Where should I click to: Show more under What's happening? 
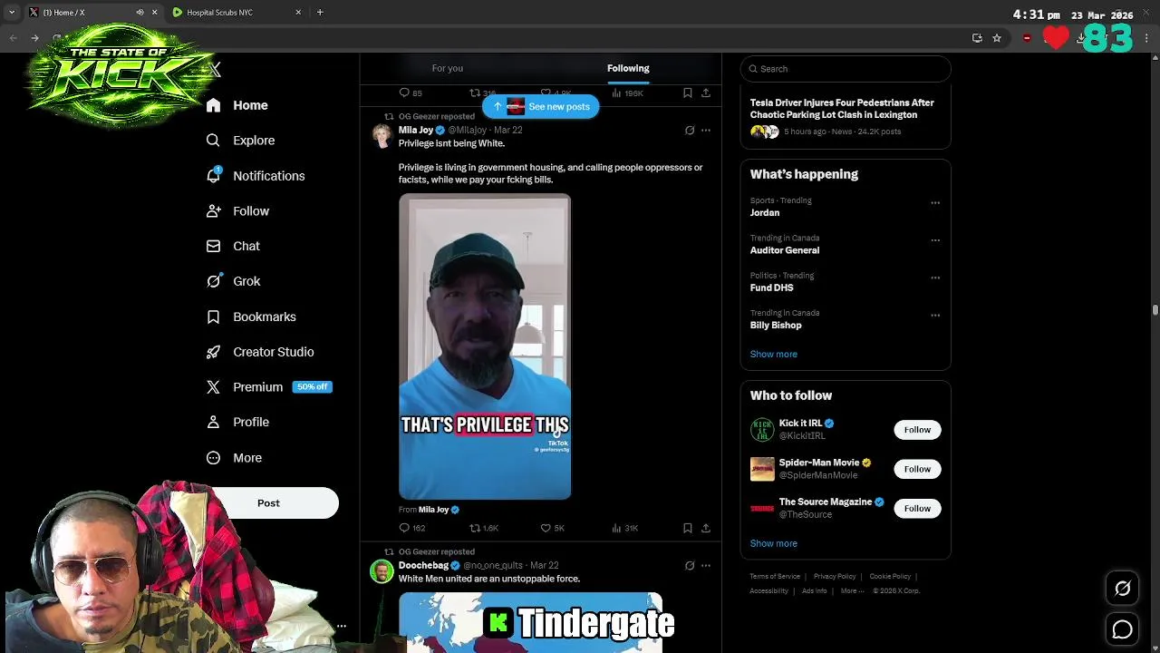point(774,355)
